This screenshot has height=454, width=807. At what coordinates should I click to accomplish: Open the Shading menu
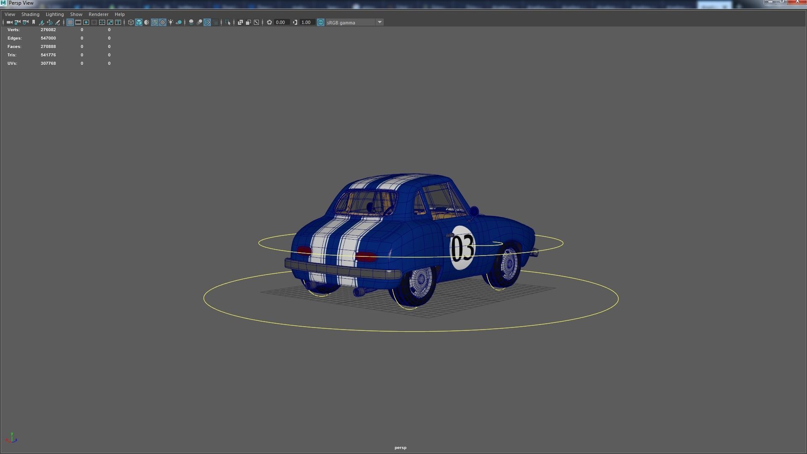click(30, 14)
